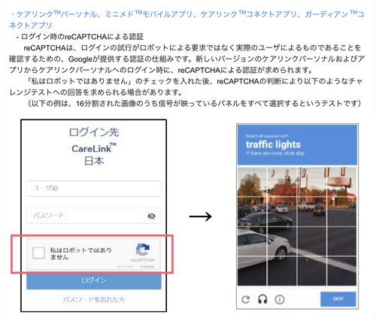Viewport: 376px width, 318px height.
Task: Click the reCAPTCHA privacy terms small text
Action: pyautogui.click(x=135, y=267)
